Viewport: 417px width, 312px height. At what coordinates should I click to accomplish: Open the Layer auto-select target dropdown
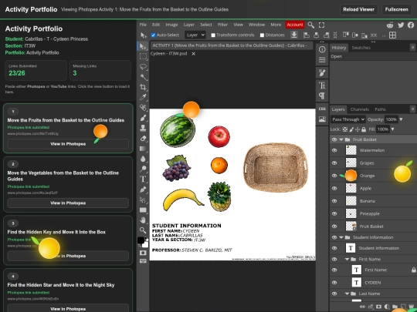pos(195,35)
